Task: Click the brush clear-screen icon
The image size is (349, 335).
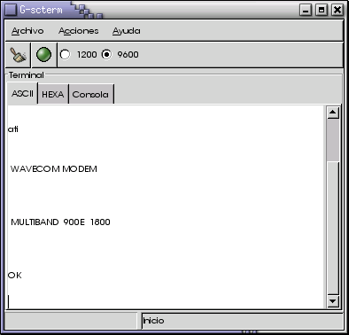Action: (x=18, y=55)
